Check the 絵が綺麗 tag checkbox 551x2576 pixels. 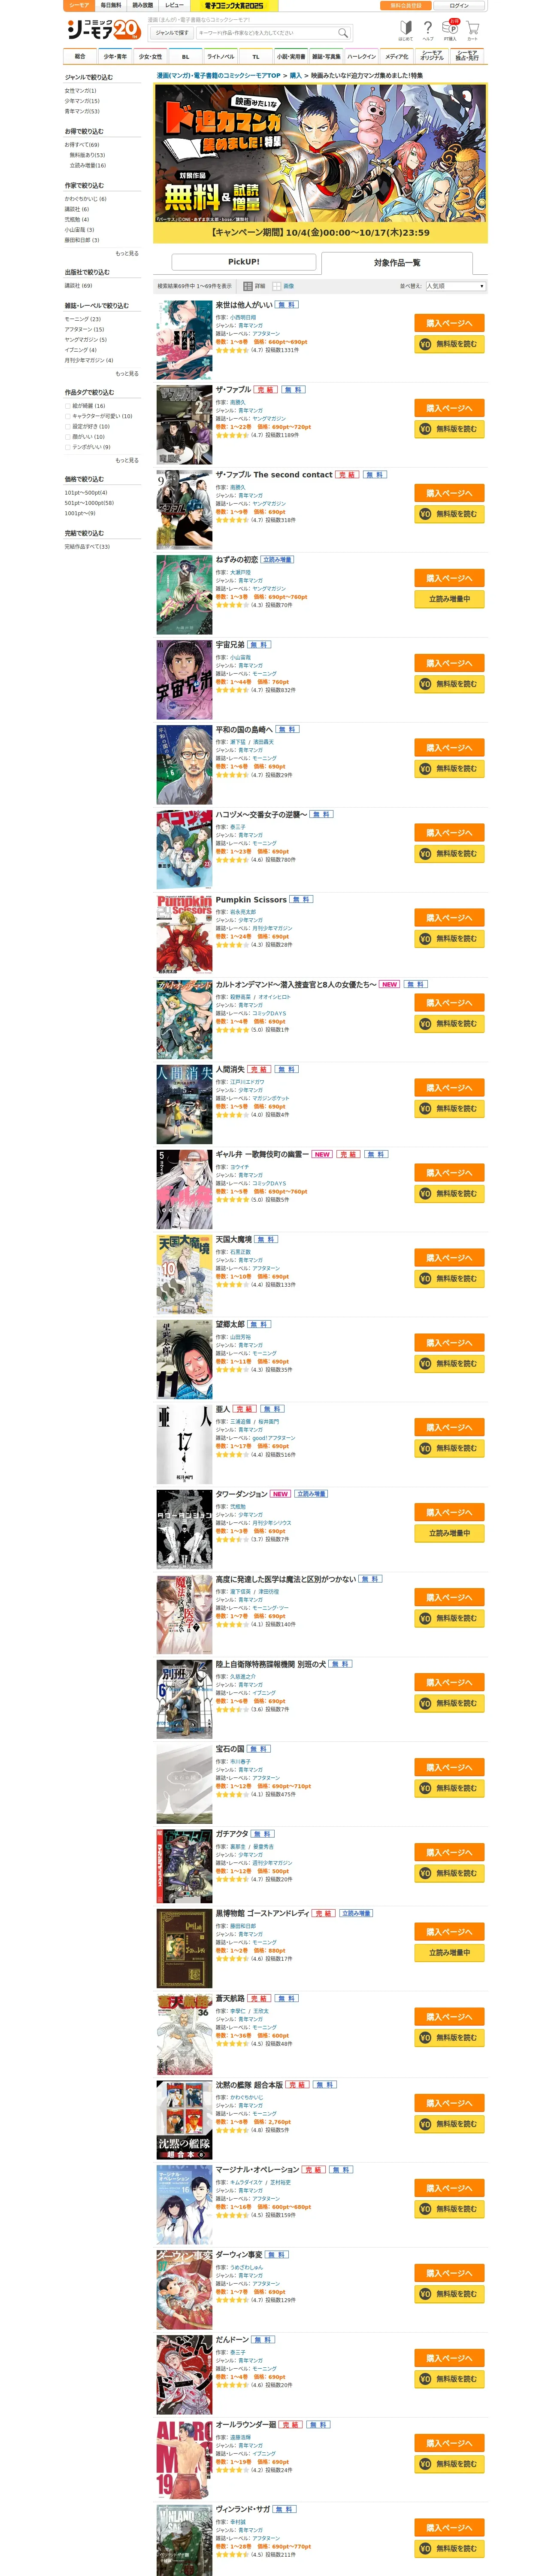pos(68,406)
